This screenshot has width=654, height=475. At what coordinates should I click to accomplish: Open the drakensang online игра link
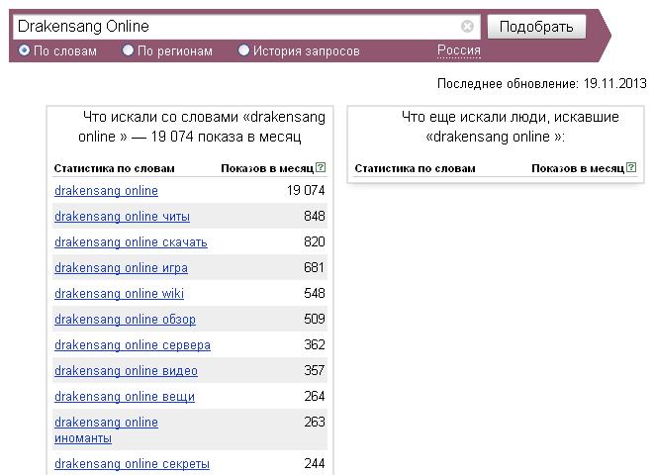pyautogui.click(x=121, y=268)
